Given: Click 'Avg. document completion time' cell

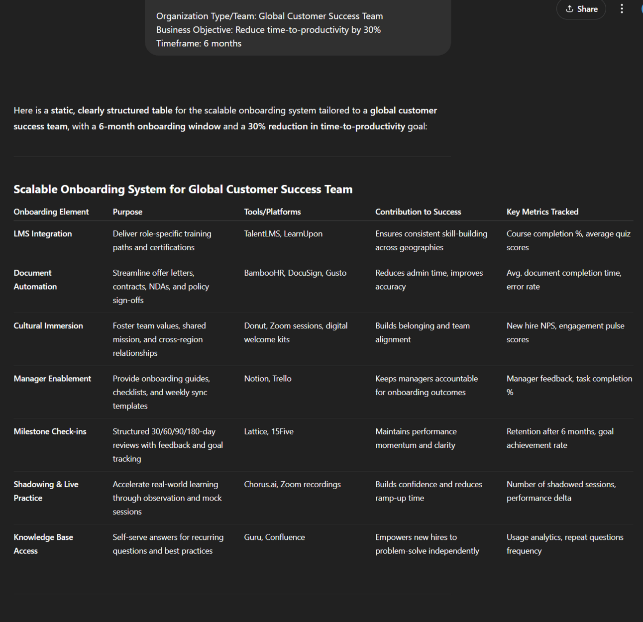Looking at the screenshot, I should pyautogui.click(x=564, y=280).
